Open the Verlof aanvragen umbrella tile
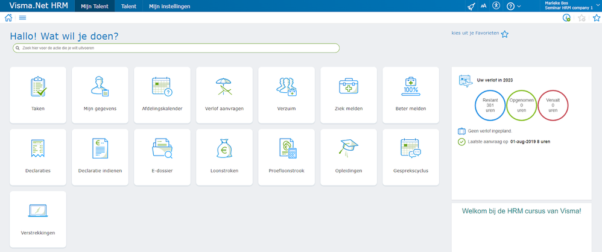 [224, 95]
